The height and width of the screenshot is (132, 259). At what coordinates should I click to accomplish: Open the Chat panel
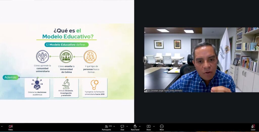[x=122, y=127]
